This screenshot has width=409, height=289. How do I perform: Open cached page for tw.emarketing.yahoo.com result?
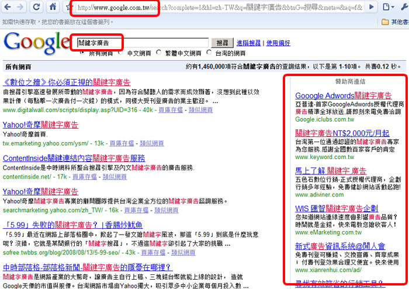tap(122, 143)
